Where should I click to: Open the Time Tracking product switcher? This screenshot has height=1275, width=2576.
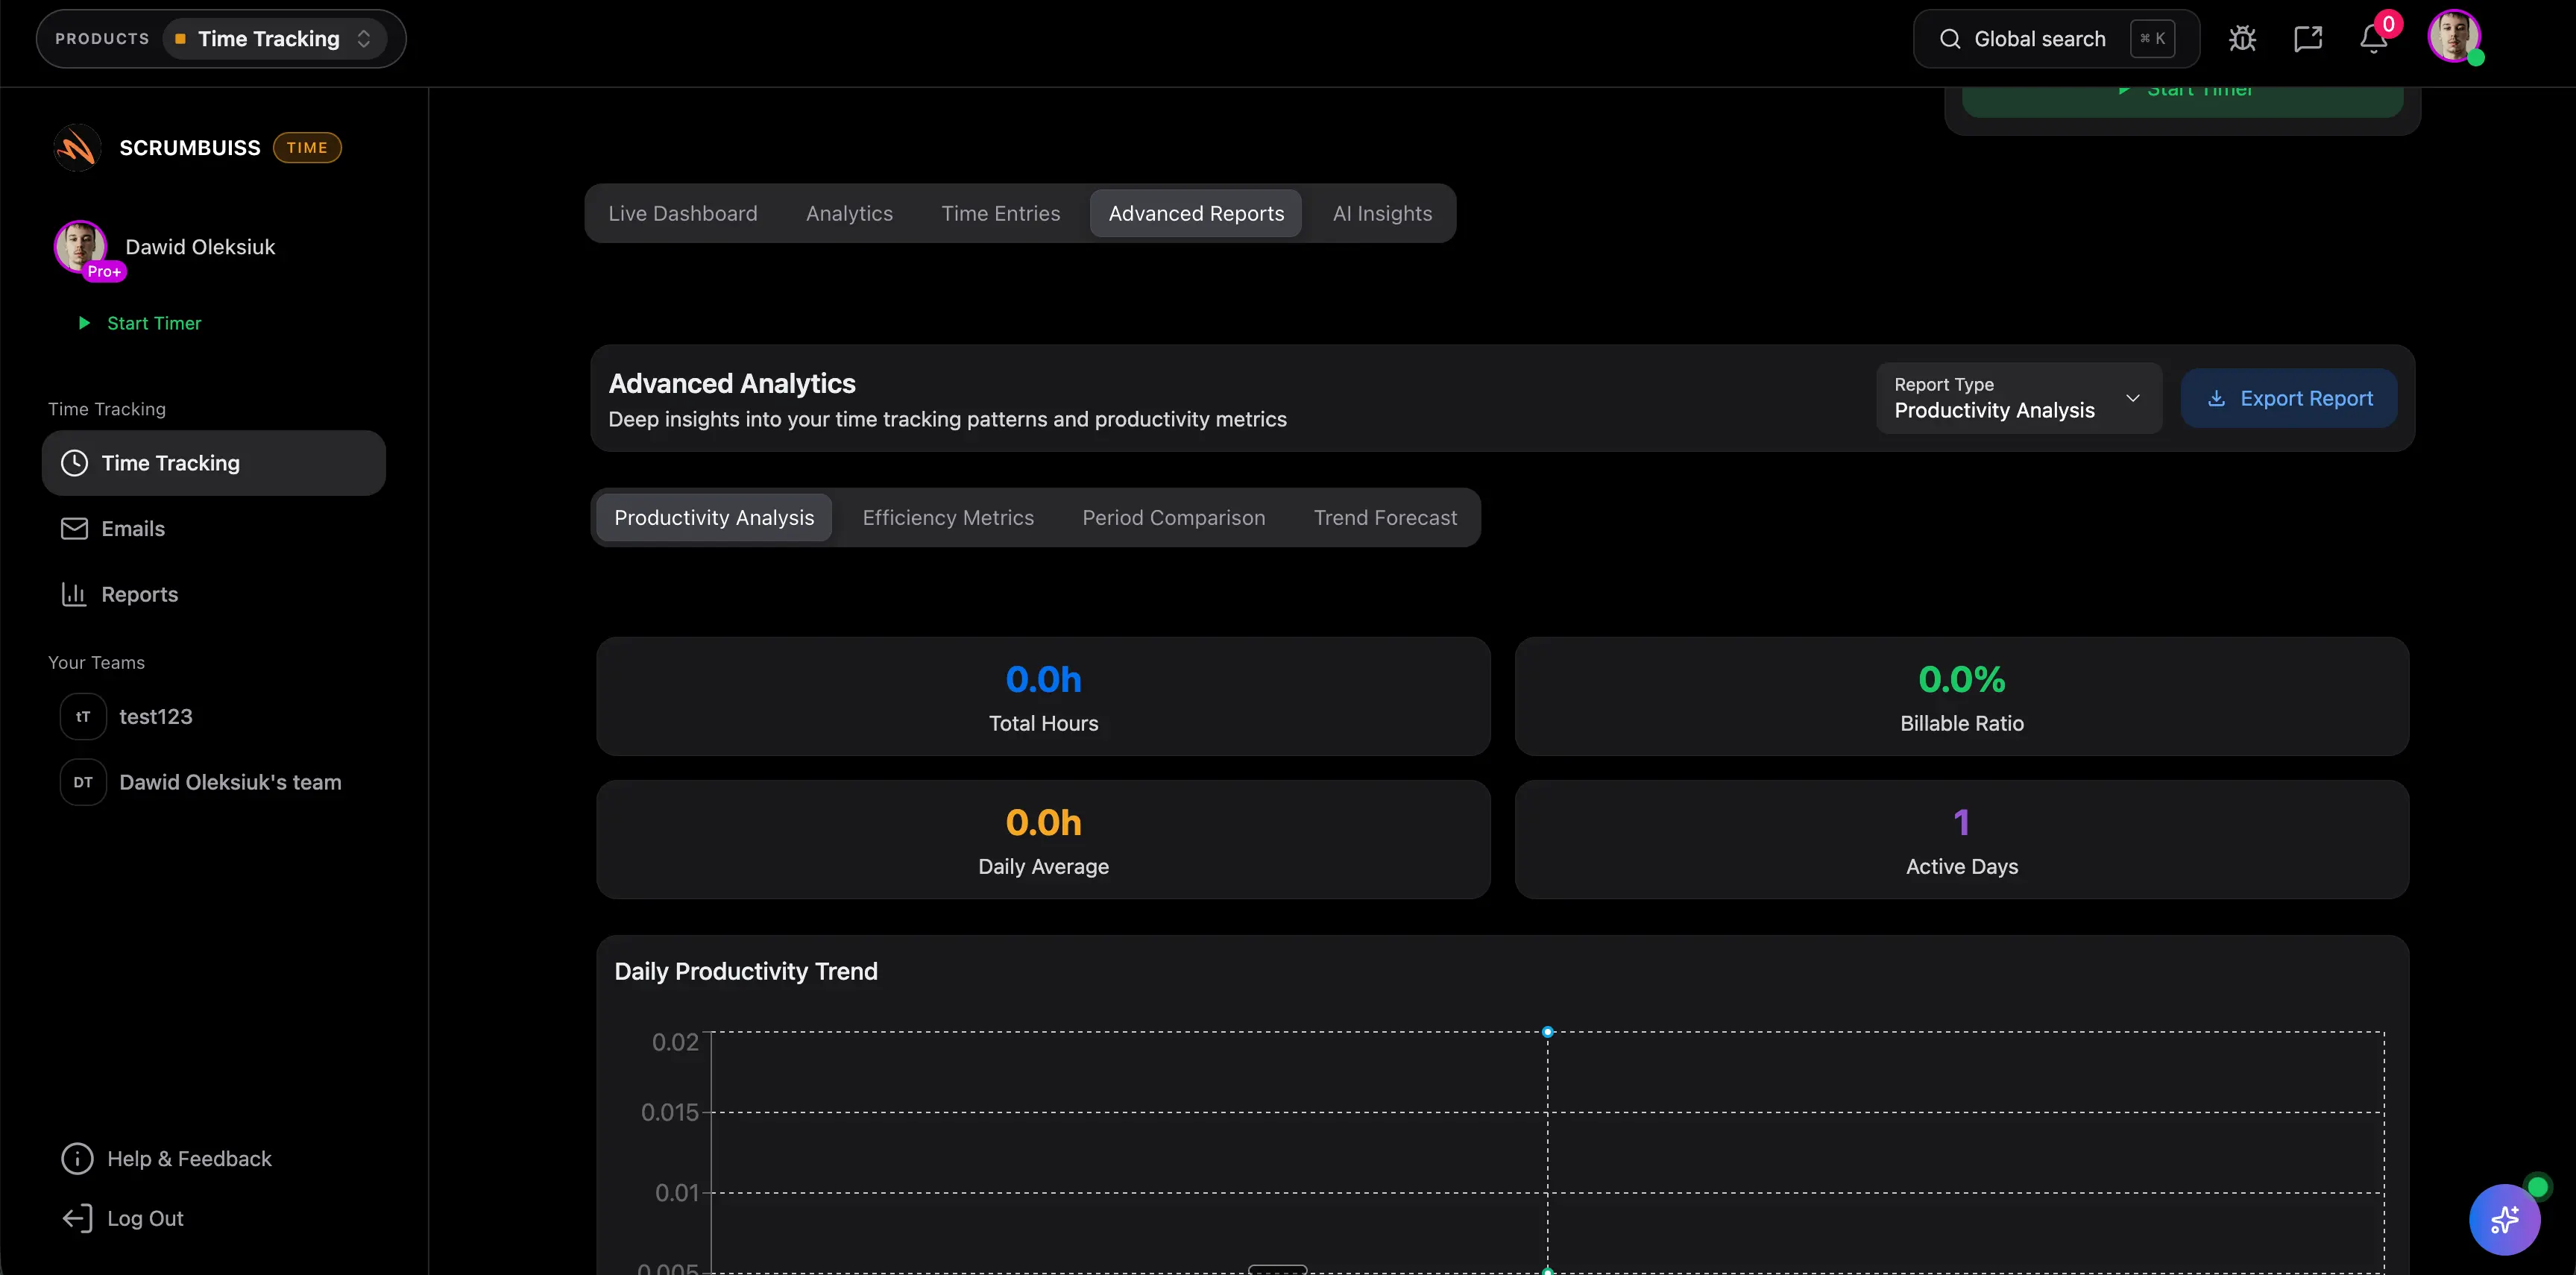click(274, 39)
